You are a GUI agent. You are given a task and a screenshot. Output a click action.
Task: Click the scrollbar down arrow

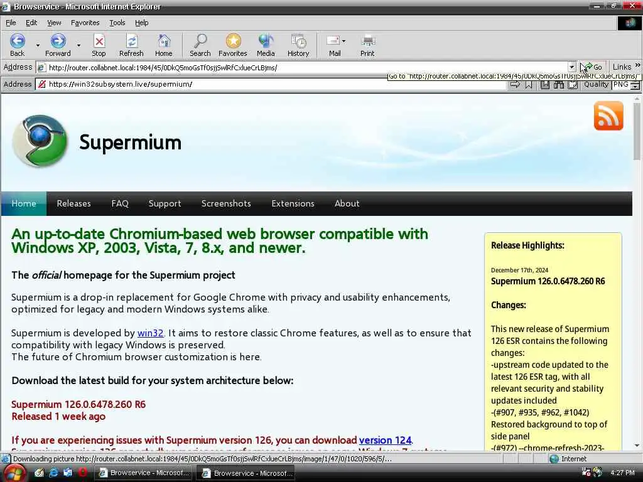637,446
